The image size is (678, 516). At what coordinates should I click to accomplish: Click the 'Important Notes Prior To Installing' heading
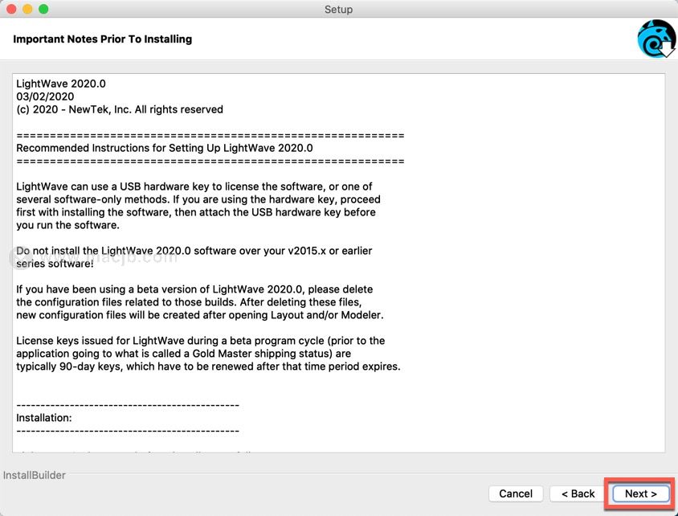coord(103,39)
